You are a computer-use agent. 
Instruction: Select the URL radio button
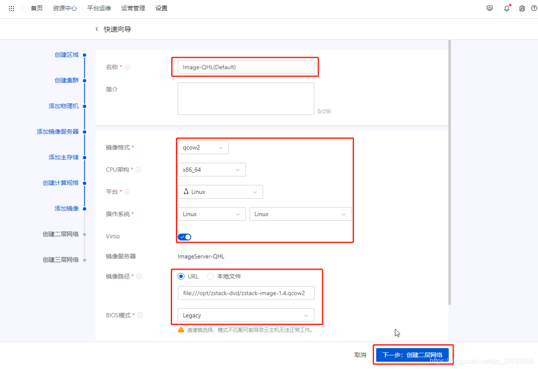click(x=181, y=277)
